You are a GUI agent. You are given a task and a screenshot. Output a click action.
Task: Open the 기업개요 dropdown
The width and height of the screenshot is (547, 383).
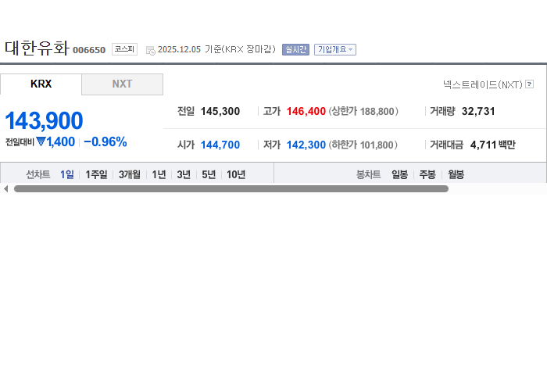(x=335, y=49)
